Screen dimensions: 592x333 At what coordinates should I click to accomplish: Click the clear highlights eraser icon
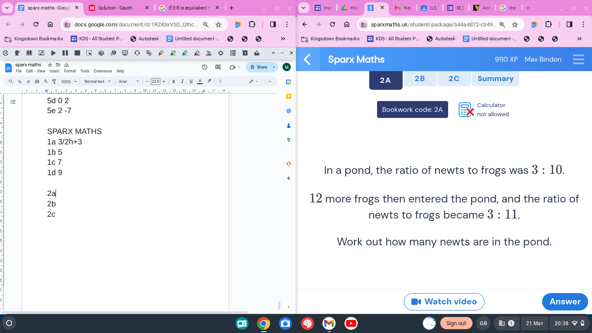[208, 53]
